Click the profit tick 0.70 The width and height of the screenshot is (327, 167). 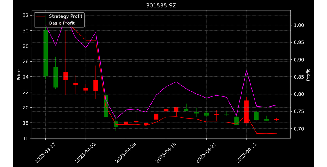point(298,129)
